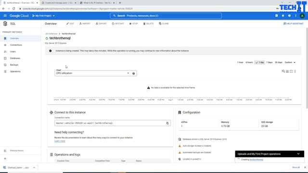Click the Edit instance button
308x173 pixels.
click(70, 24)
